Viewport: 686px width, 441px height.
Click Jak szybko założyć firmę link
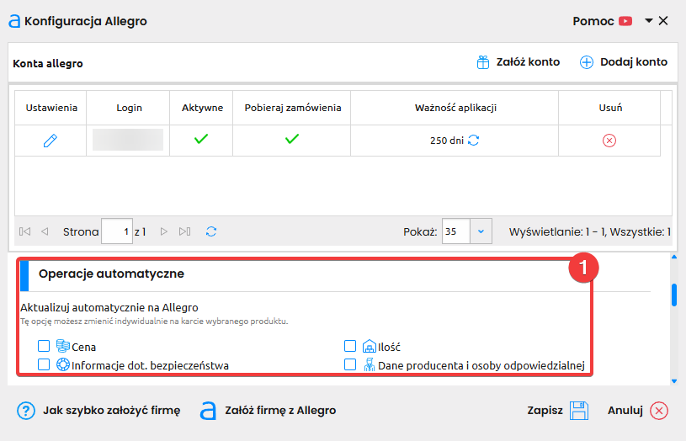[x=112, y=411]
